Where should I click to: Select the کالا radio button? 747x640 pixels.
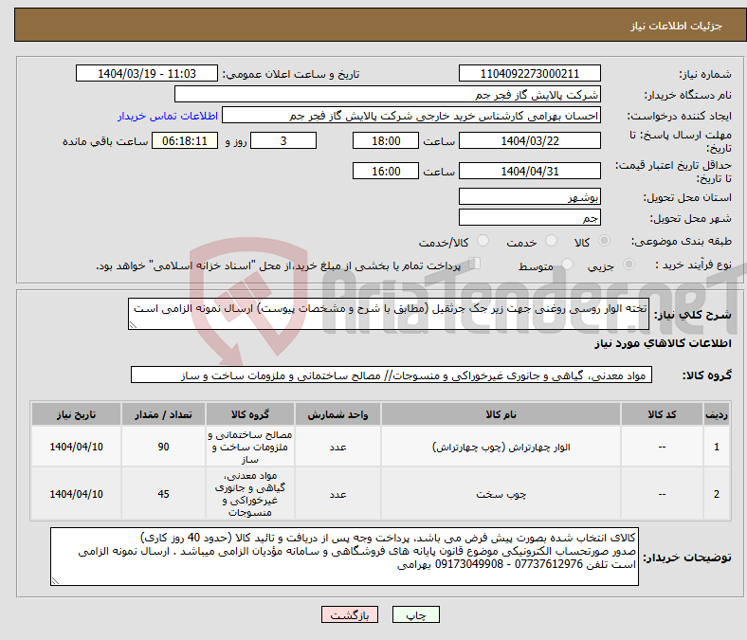604,241
